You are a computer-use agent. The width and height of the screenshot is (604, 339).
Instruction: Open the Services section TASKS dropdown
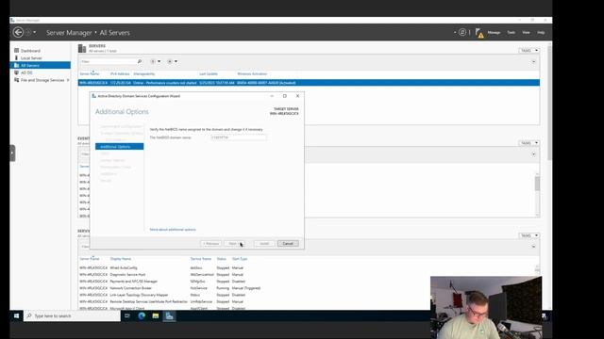pos(528,235)
